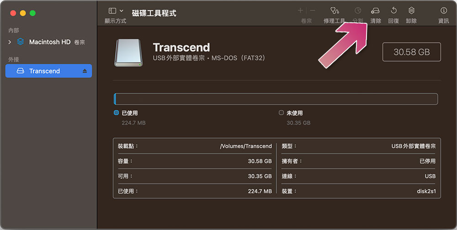Viewport: 457px width, 230px height.
Task: Click the remove volume minus icon
Action: coord(313,10)
